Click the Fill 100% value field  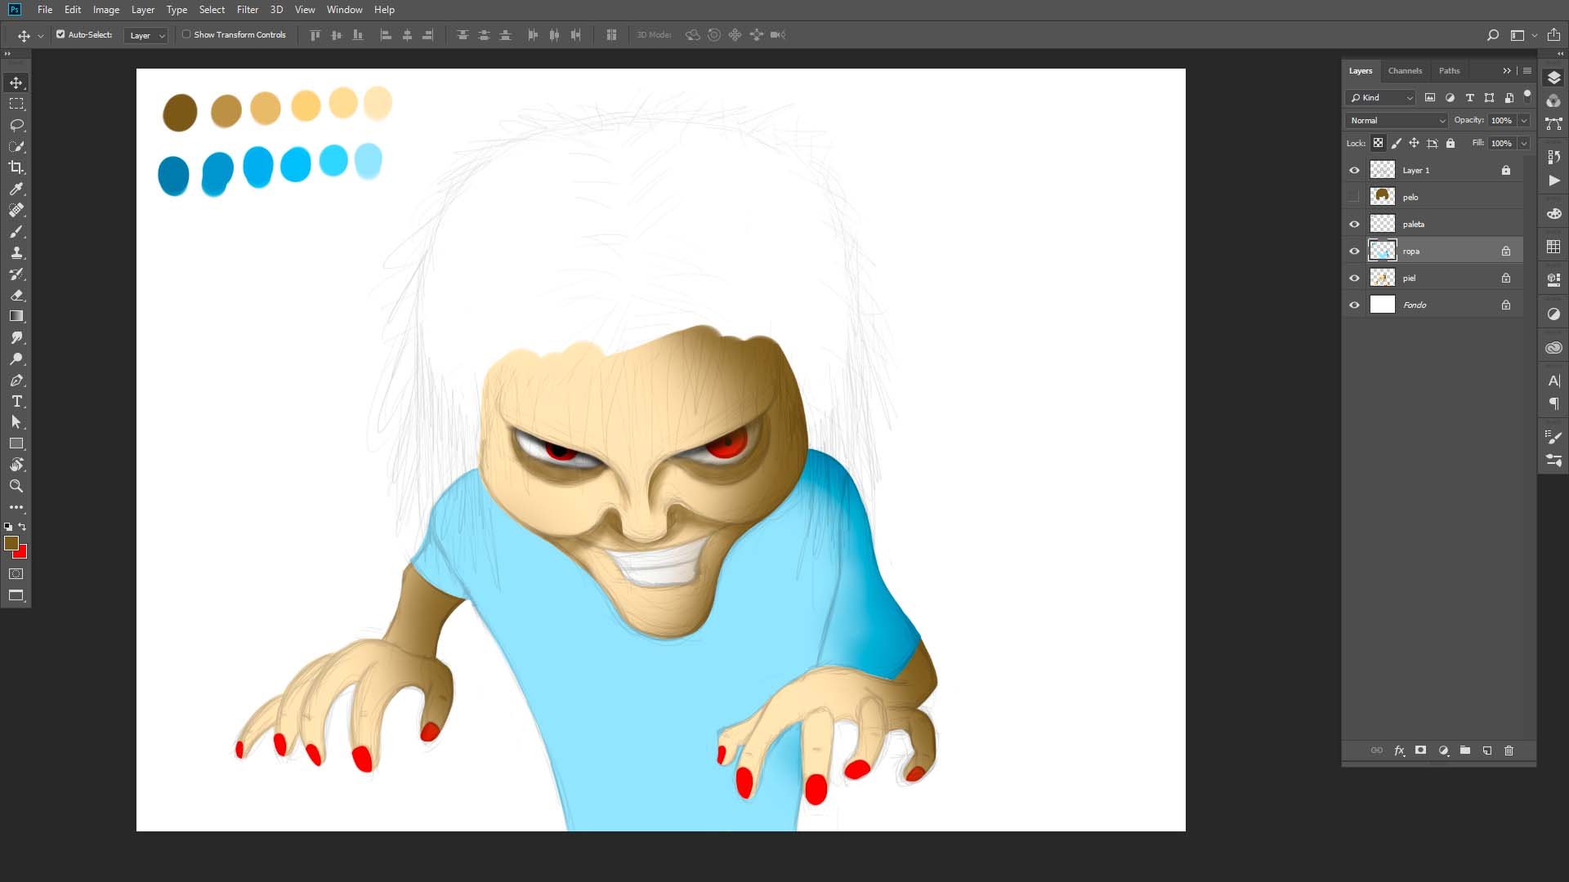[x=1501, y=143]
